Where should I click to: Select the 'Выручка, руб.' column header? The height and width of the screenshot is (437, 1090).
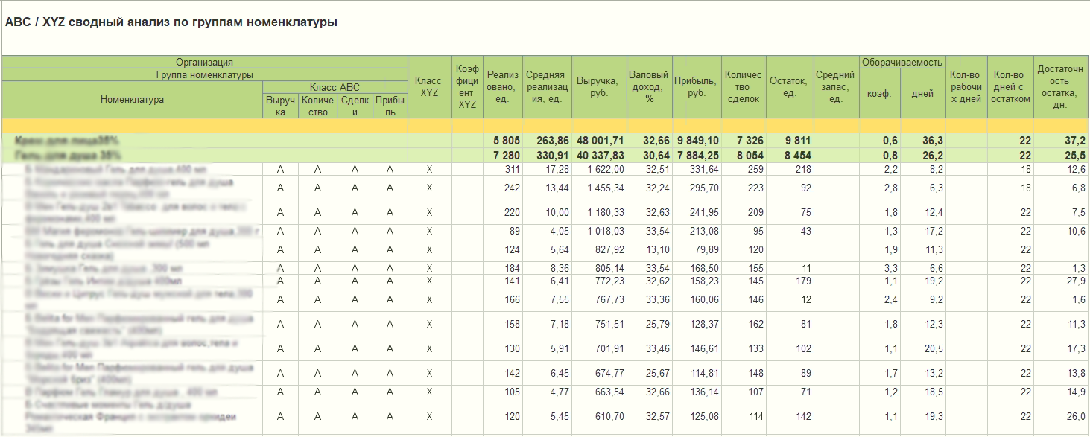tap(599, 86)
